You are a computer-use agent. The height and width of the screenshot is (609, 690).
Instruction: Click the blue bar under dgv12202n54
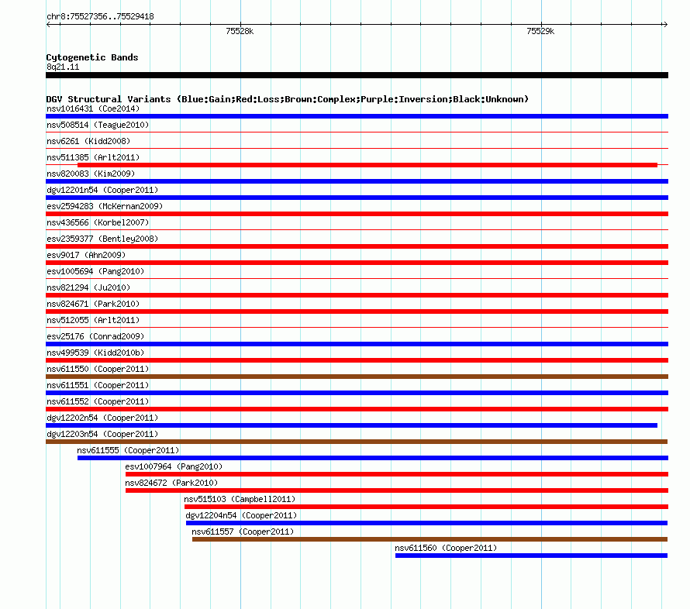tap(352, 425)
